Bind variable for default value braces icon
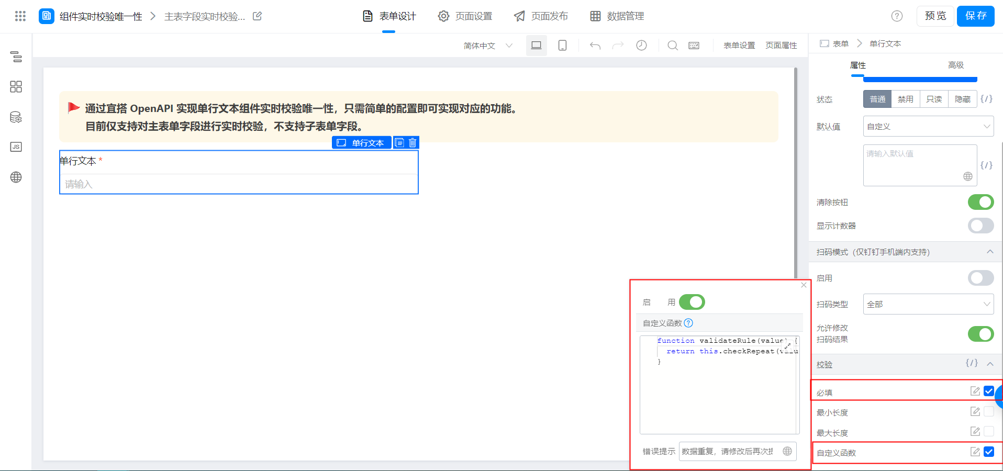This screenshot has height=471, width=1003. 987,165
